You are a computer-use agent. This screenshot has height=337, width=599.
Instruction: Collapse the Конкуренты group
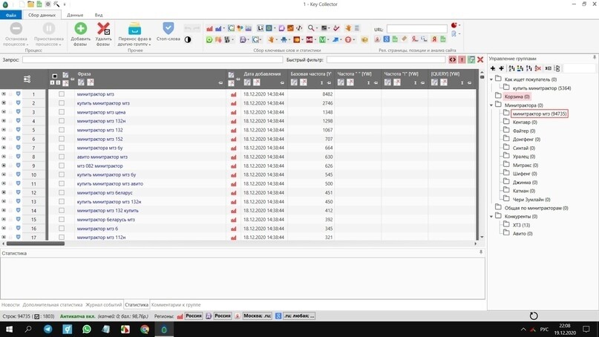(x=491, y=217)
